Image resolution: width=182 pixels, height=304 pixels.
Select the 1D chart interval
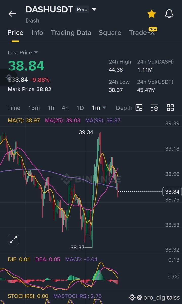(80, 108)
